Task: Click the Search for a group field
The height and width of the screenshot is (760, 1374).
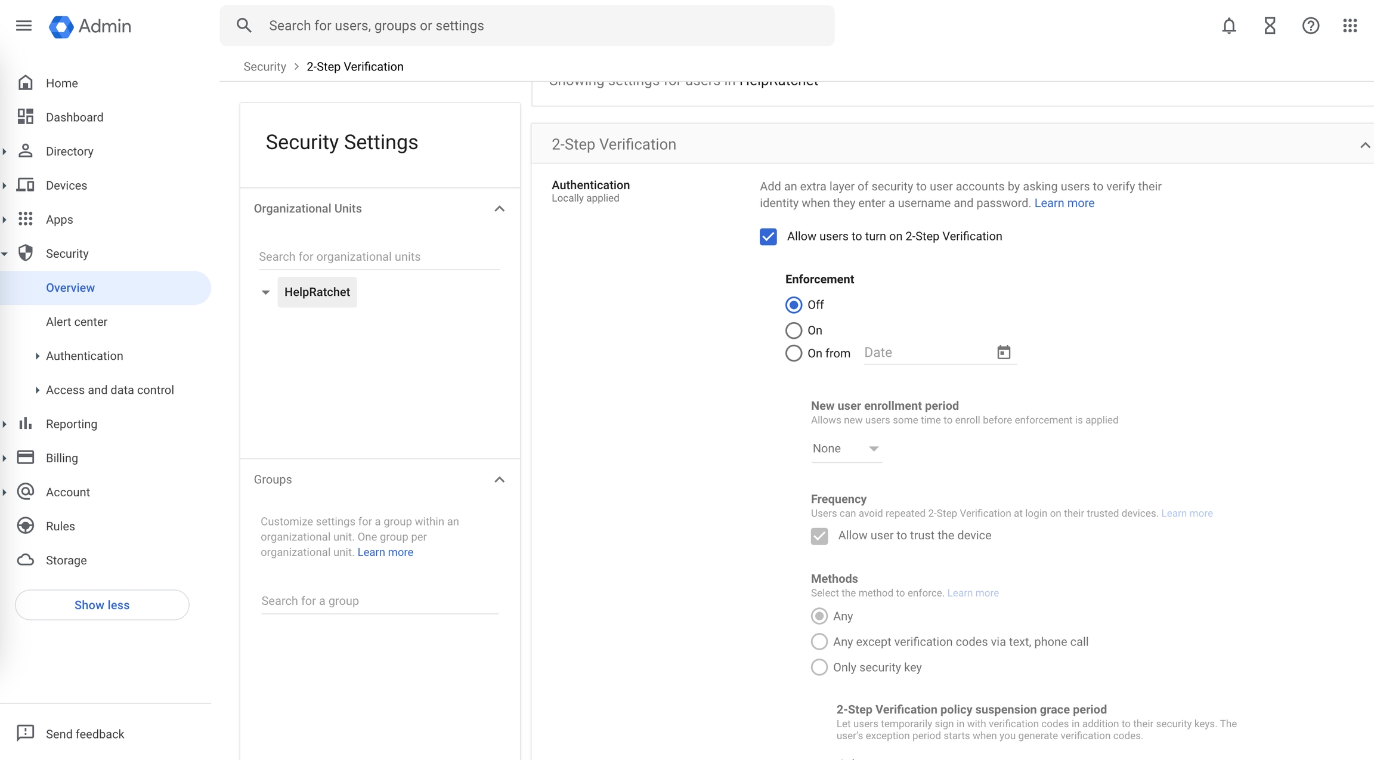Action: [x=379, y=601]
